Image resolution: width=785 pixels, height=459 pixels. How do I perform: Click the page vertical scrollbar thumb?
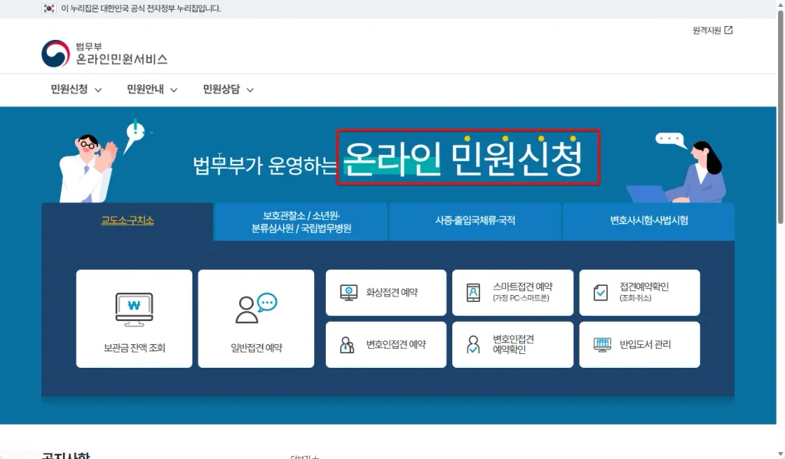pos(780,116)
